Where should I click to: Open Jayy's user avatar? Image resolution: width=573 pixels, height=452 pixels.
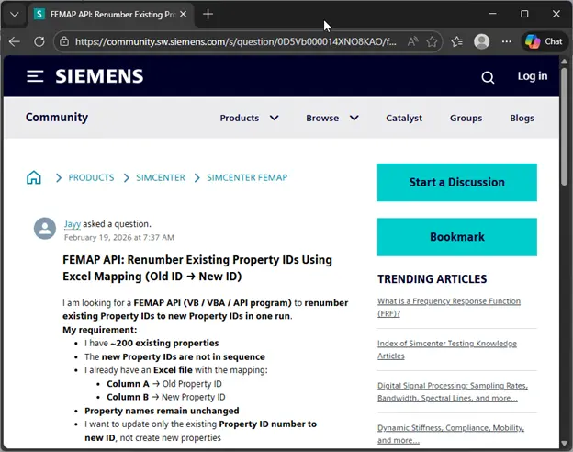point(45,229)
